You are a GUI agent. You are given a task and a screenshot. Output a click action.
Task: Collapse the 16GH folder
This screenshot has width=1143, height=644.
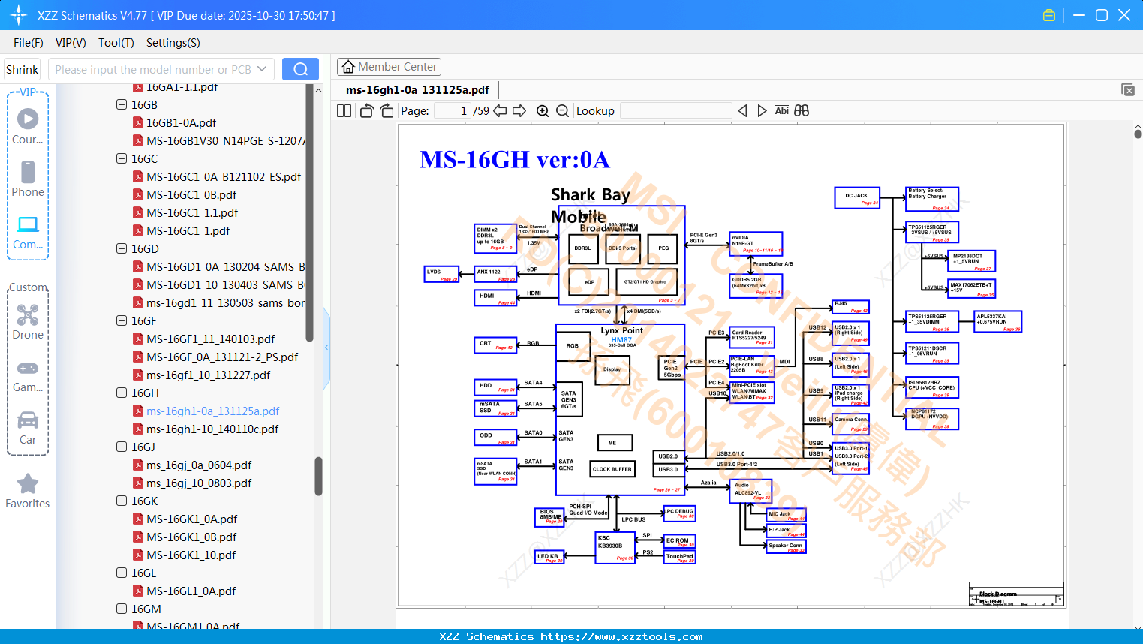pyautogui.click(x=122, y=393)
